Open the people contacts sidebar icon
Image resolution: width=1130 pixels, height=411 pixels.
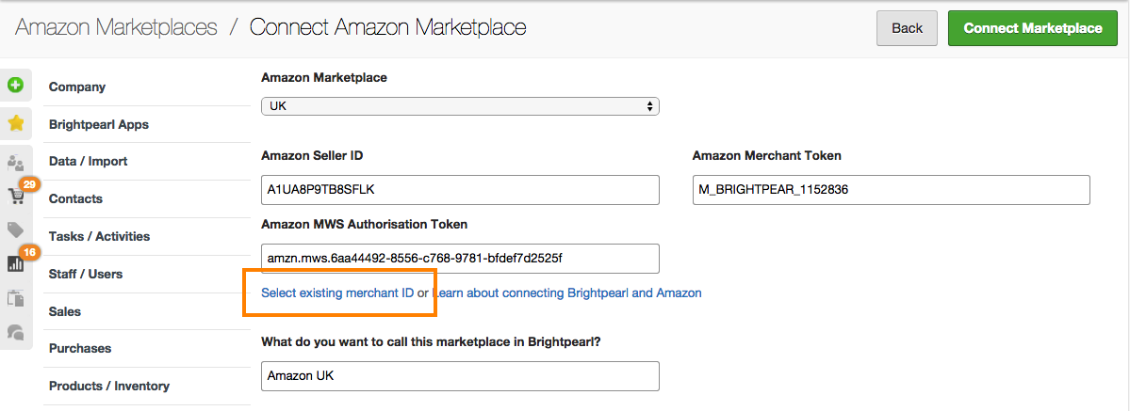tap(15, 161)
